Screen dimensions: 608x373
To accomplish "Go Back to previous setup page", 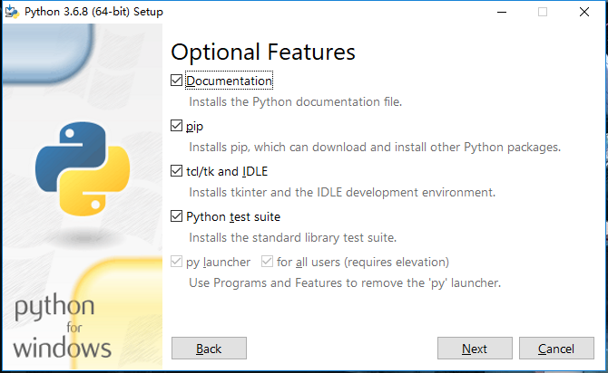I will (x=209, y=349).
